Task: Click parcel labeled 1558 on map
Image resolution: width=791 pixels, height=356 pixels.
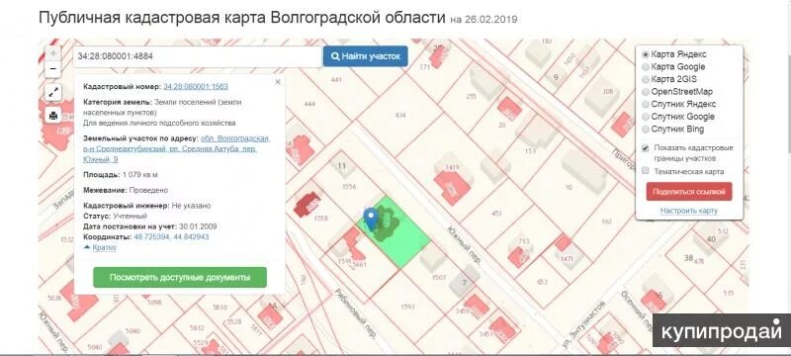Action: pyautogui.click(x=320, y=219)
